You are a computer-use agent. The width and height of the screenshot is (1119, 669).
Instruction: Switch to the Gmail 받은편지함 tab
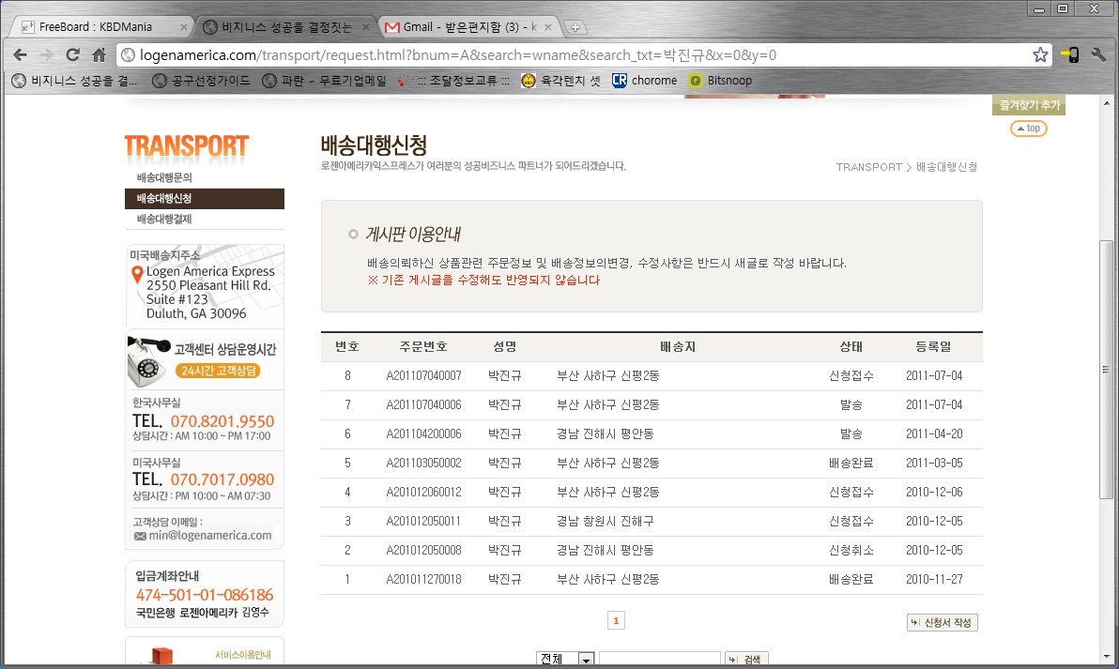(x=468, y=27)
